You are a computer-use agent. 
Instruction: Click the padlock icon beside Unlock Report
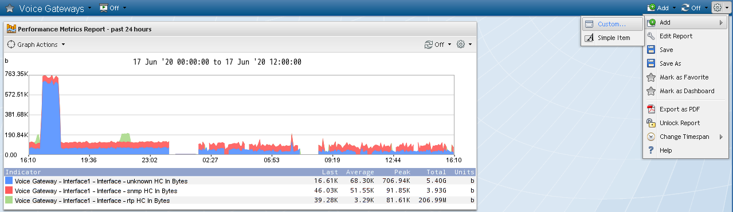point(650,123)
